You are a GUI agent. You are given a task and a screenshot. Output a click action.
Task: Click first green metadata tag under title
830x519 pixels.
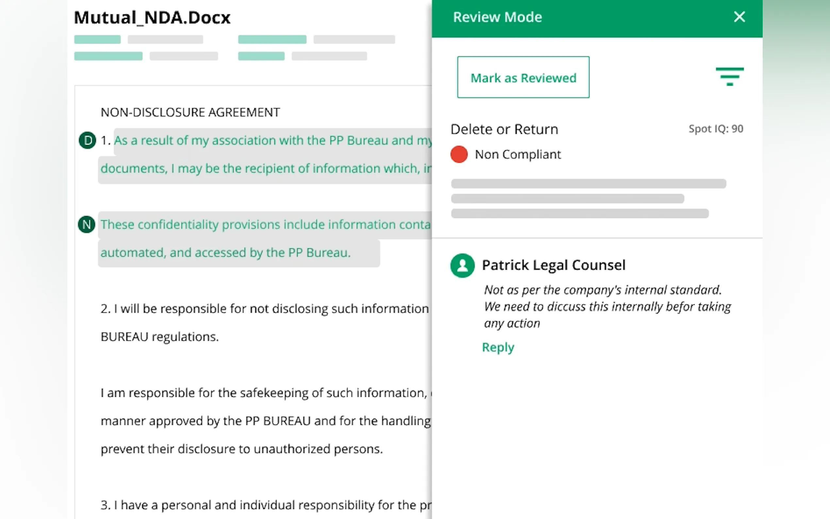(x=97, y=40)
